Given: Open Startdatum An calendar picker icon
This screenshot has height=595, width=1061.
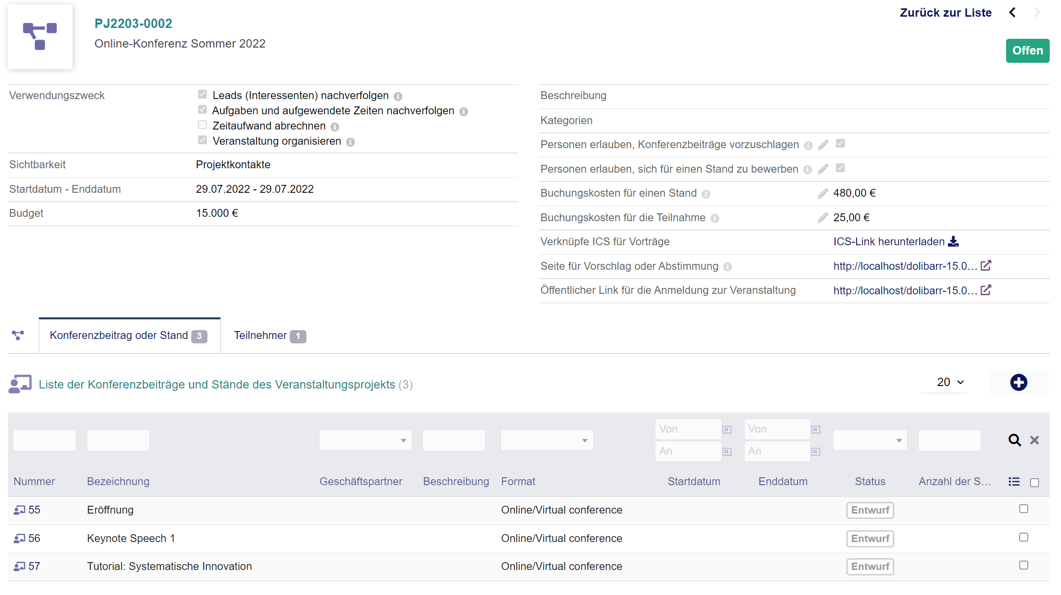Looking at the screenshot, I should (727, 451).
